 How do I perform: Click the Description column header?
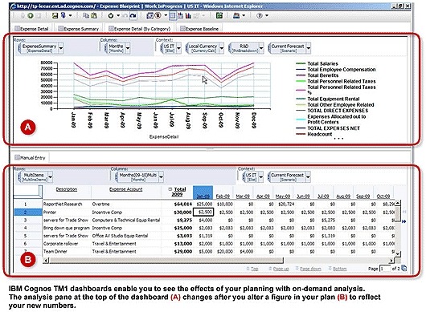point(67,189)
